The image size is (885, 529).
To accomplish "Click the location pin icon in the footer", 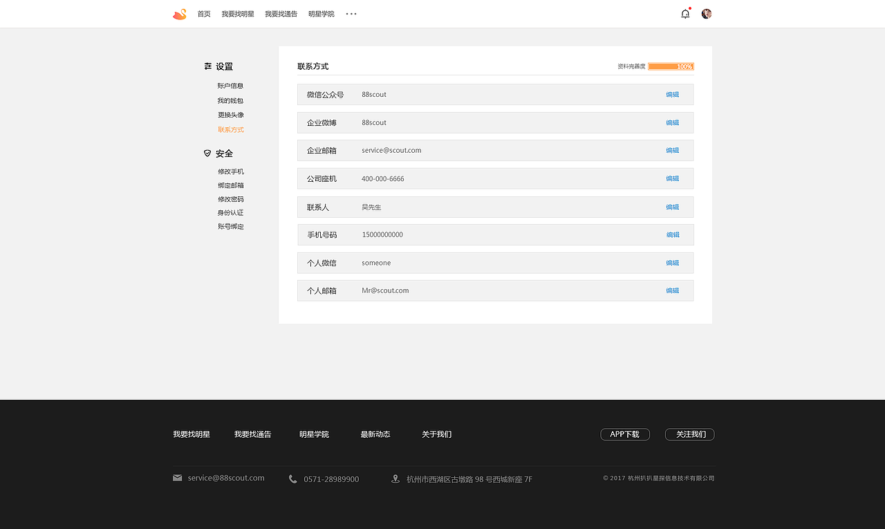I will click(395, 478).
